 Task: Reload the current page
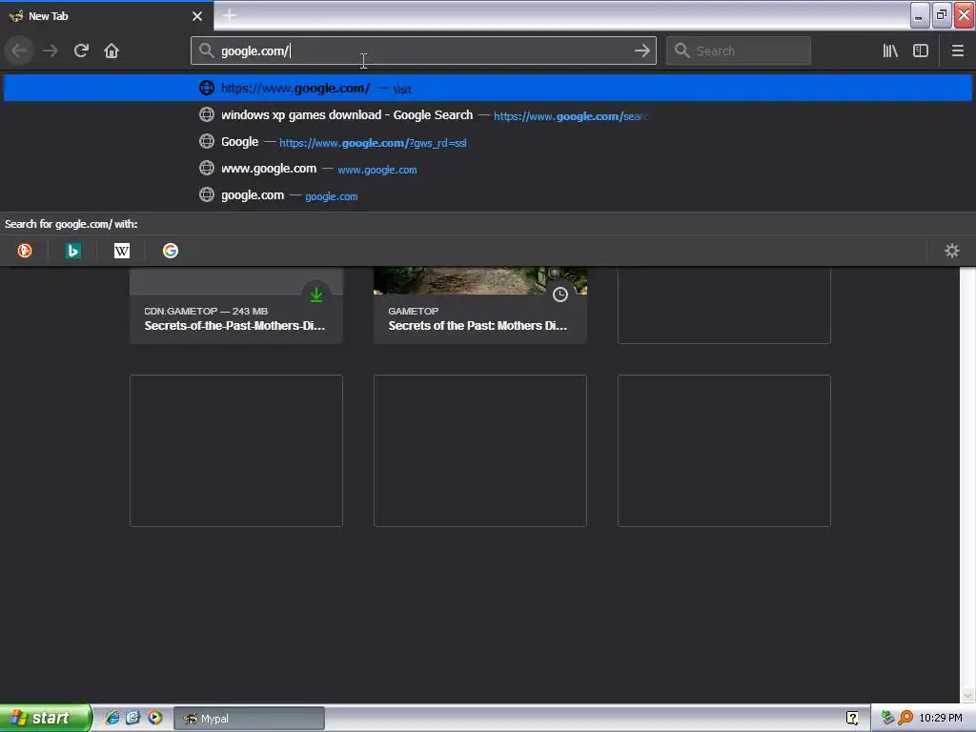pos(81,51)
